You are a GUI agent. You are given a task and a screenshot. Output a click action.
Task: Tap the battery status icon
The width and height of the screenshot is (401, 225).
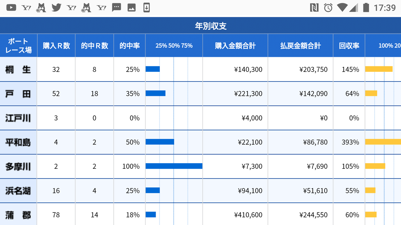[x=367, y=7]
